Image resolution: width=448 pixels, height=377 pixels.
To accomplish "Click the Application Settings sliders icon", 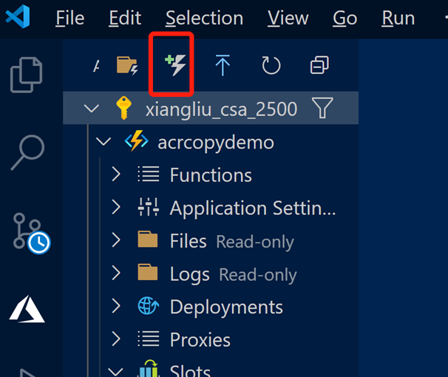I will click(149, 207).
